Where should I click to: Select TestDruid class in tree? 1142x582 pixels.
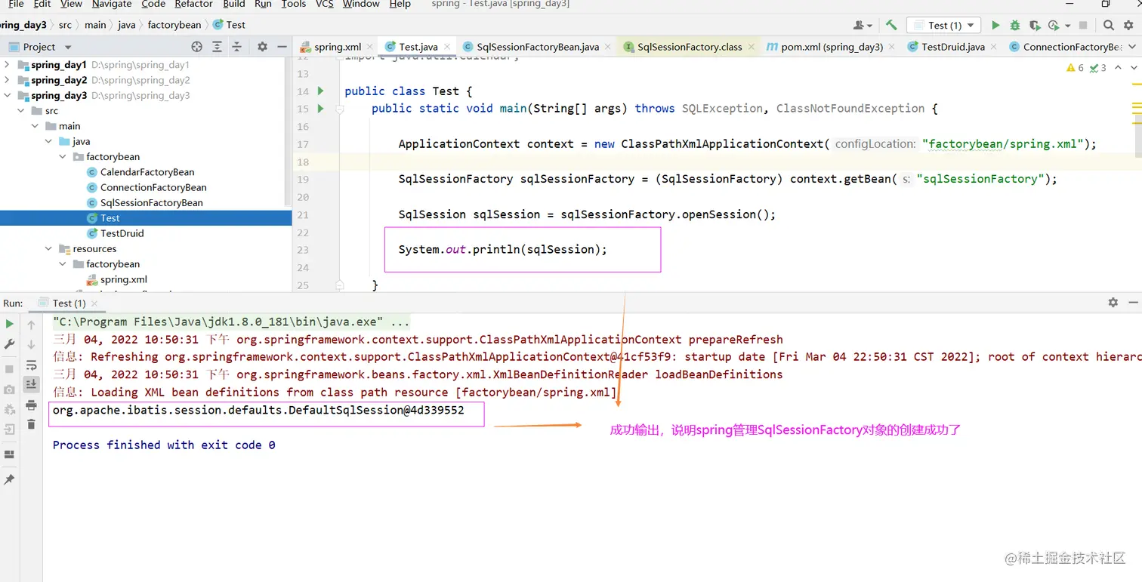pyautogui.click(x=122, y=233)
